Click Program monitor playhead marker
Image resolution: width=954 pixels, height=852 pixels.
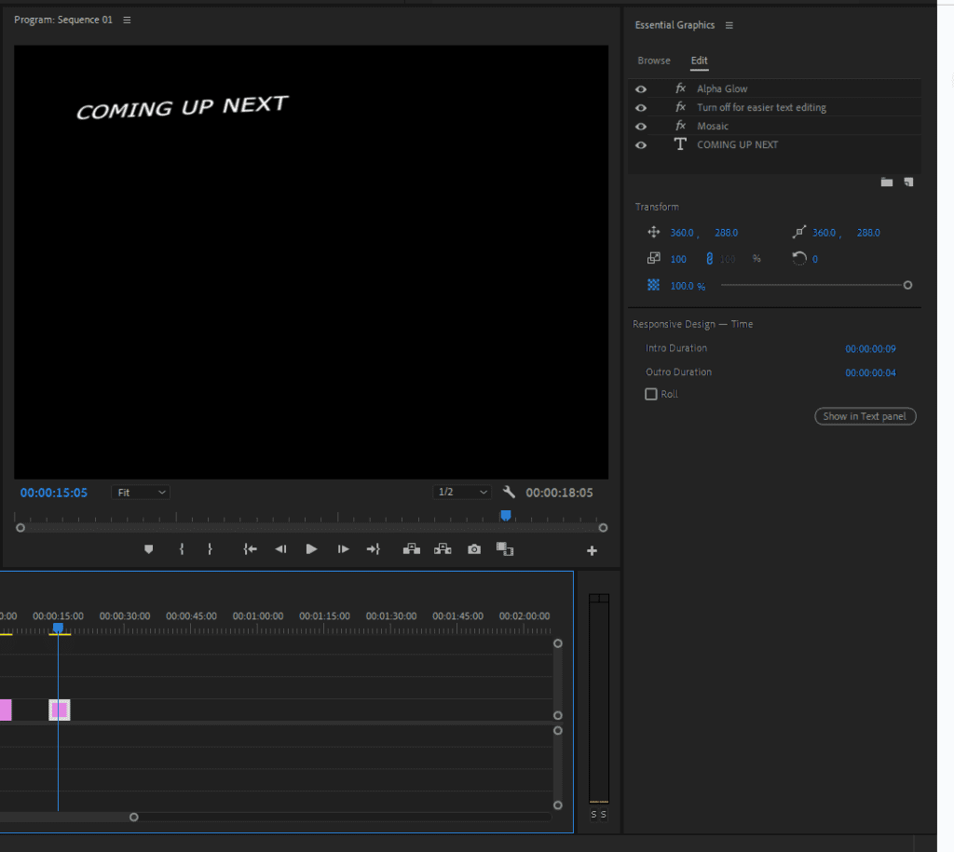click(x=506, y=516)
